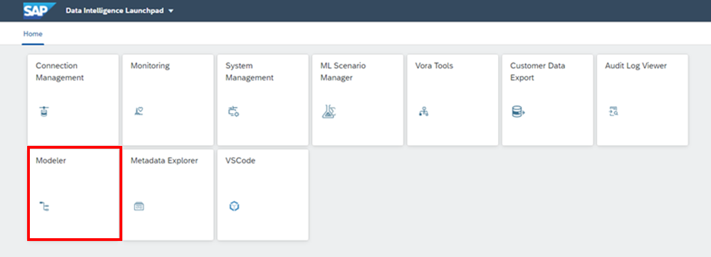Expand the Data Intelligence Launchpad dropdown arrow
Image resolution: width=711 pixels, height=257 pixels.
coord(171,11)
